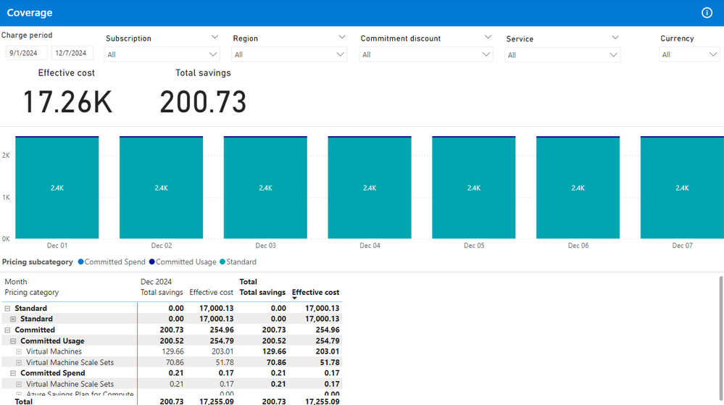Select the Standard legend item

pyautogui.click(x=241, y=262)
